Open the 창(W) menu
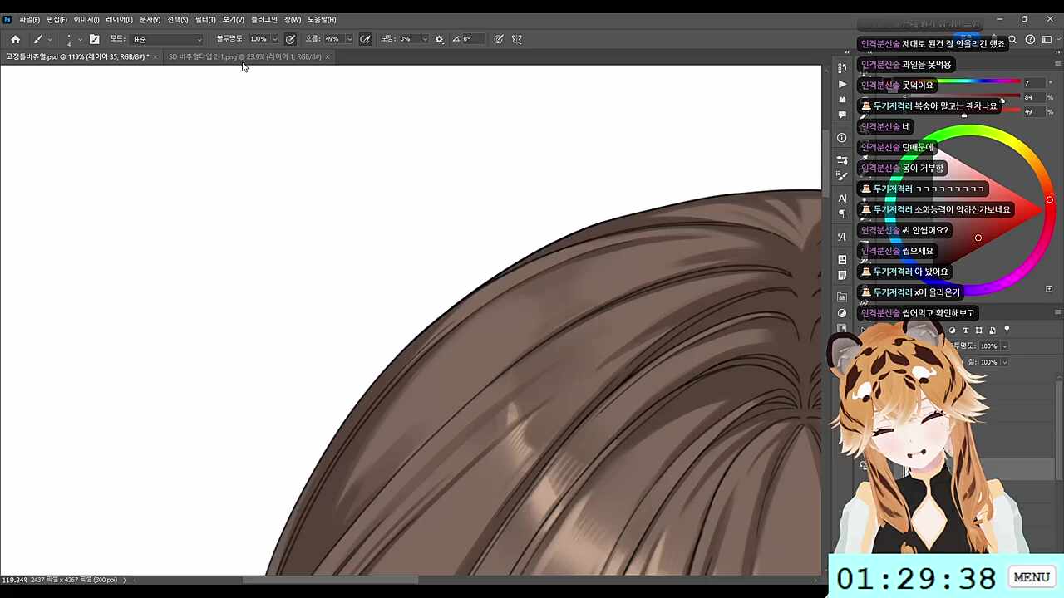 point(293,19)
